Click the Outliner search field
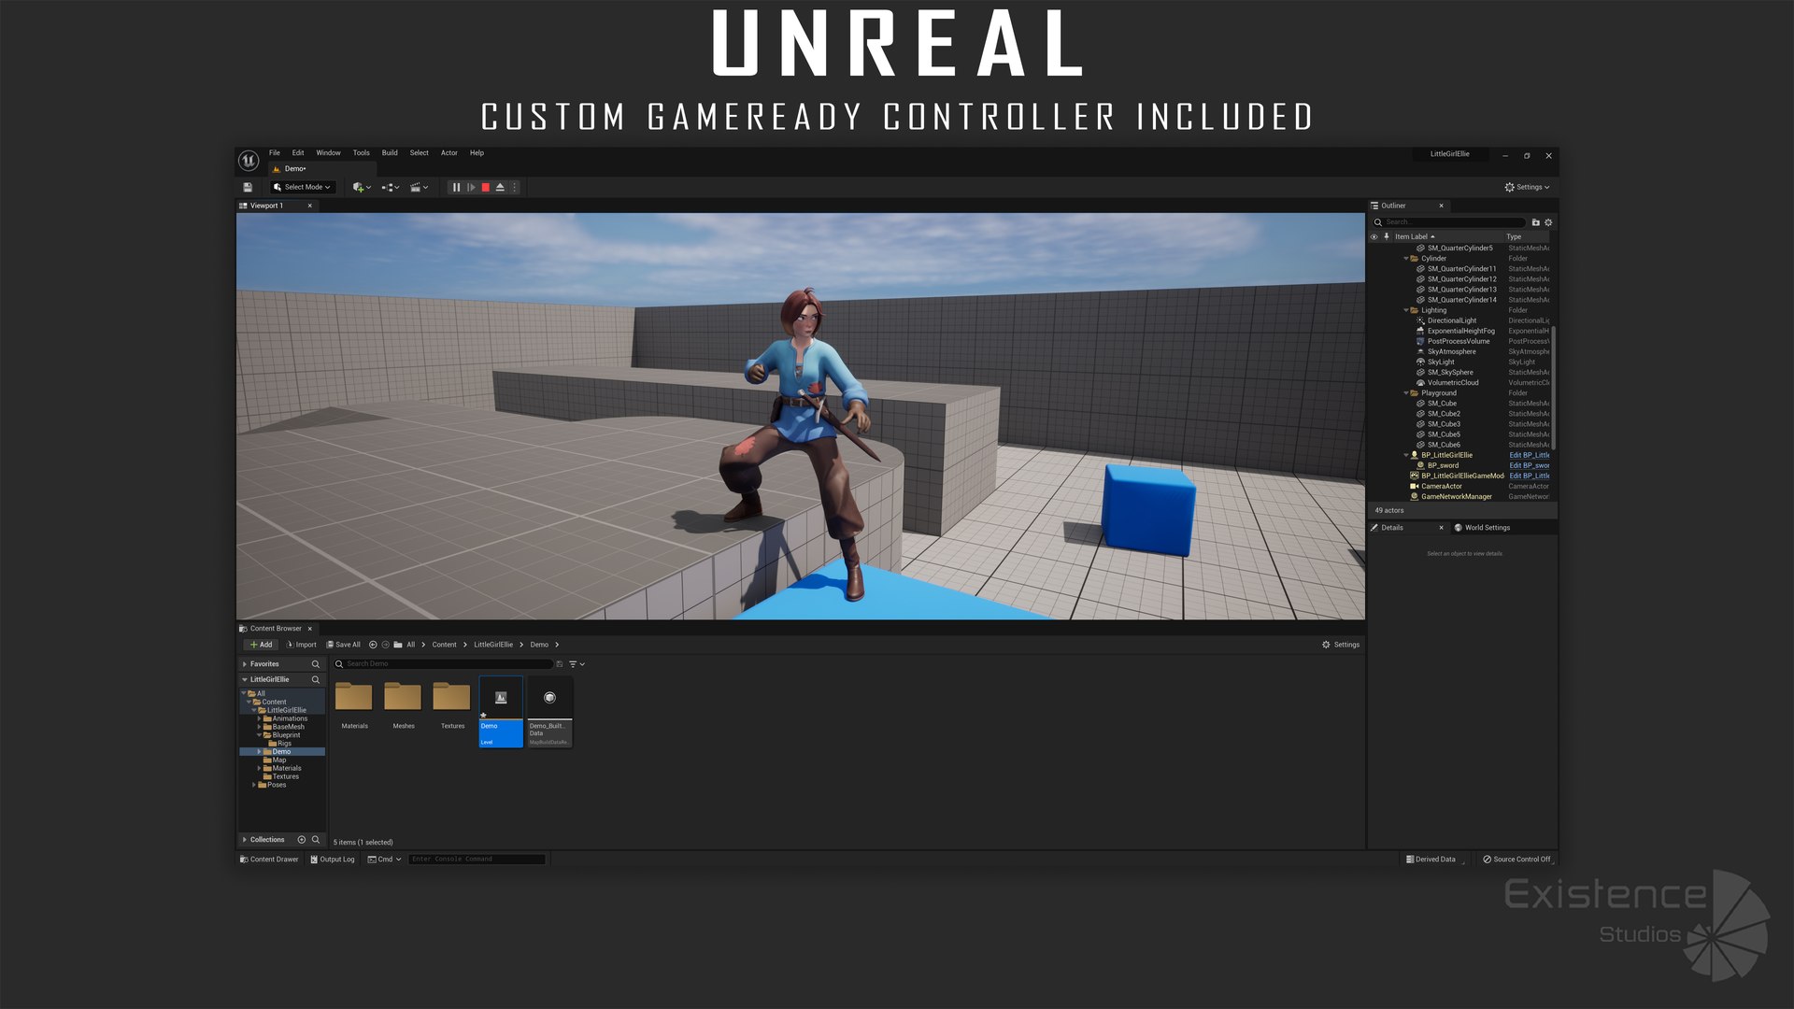Image resolution: width=1794 pixels, height=1009 pixels. [1449, 222]
